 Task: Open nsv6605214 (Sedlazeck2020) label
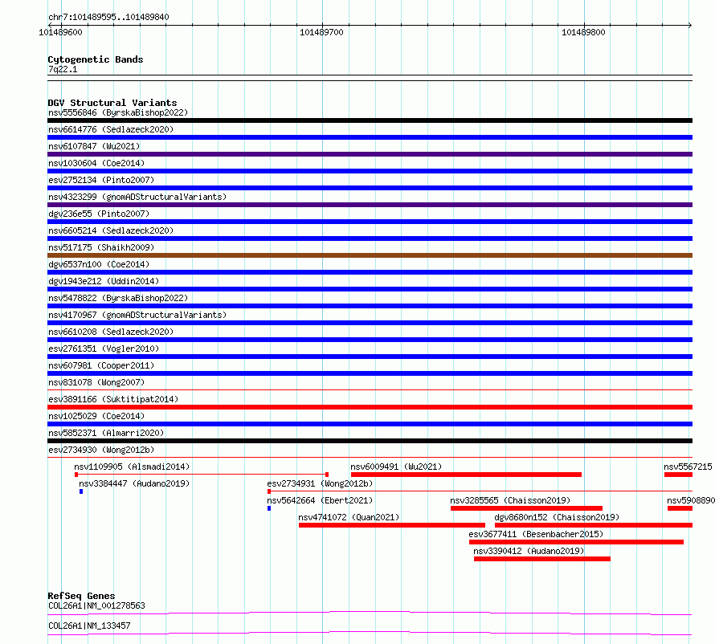(111, 230)
